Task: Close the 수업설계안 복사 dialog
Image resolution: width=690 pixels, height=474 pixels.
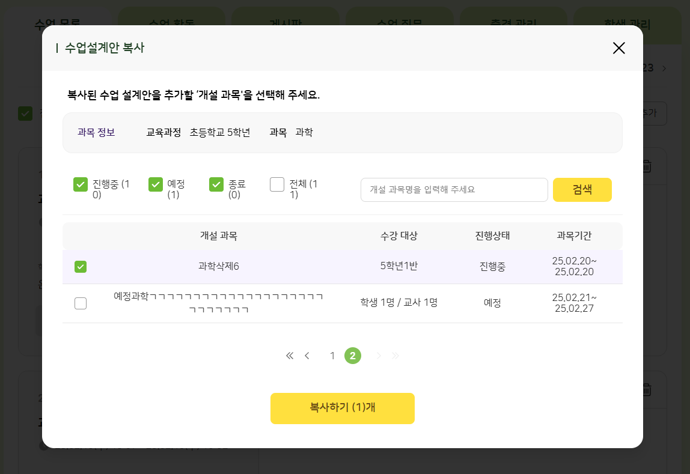Action: pos(618,48)
